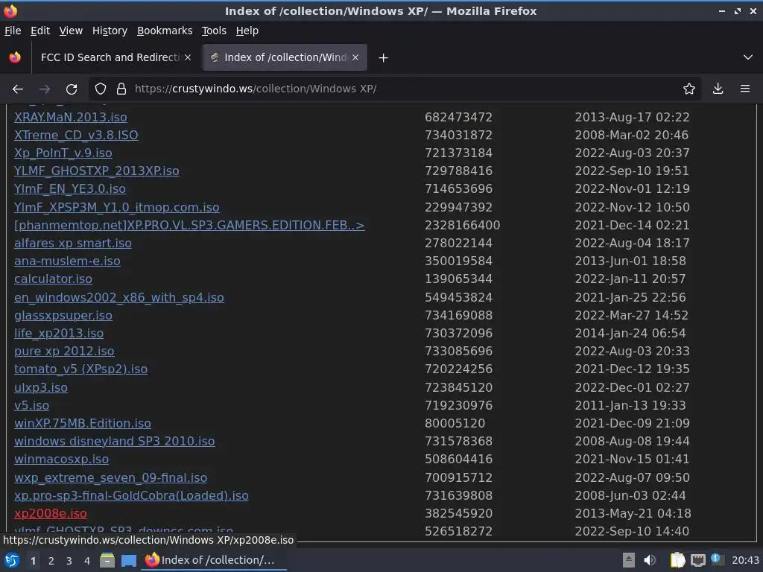Open en_windows2002_x86_with_sp4.iso
This screenshot has width=763, height=572.
click(119, 298)
